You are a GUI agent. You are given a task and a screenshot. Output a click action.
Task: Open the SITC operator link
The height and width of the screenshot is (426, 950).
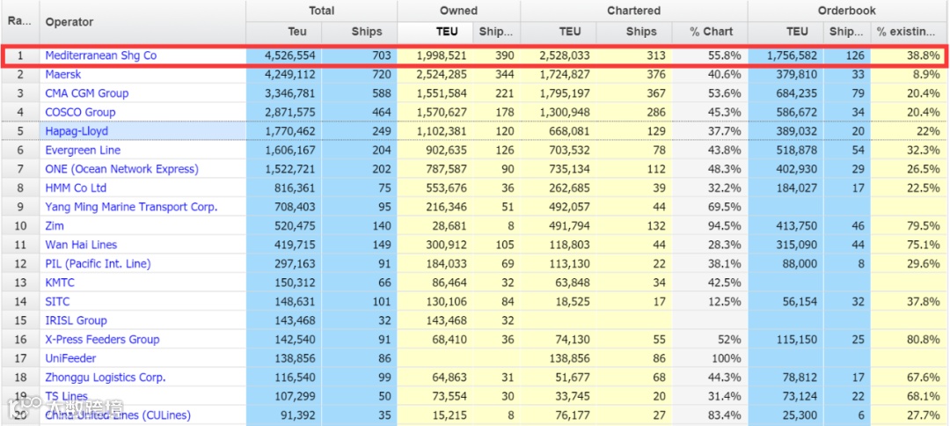pyautogui.click(x=57, y=302)
